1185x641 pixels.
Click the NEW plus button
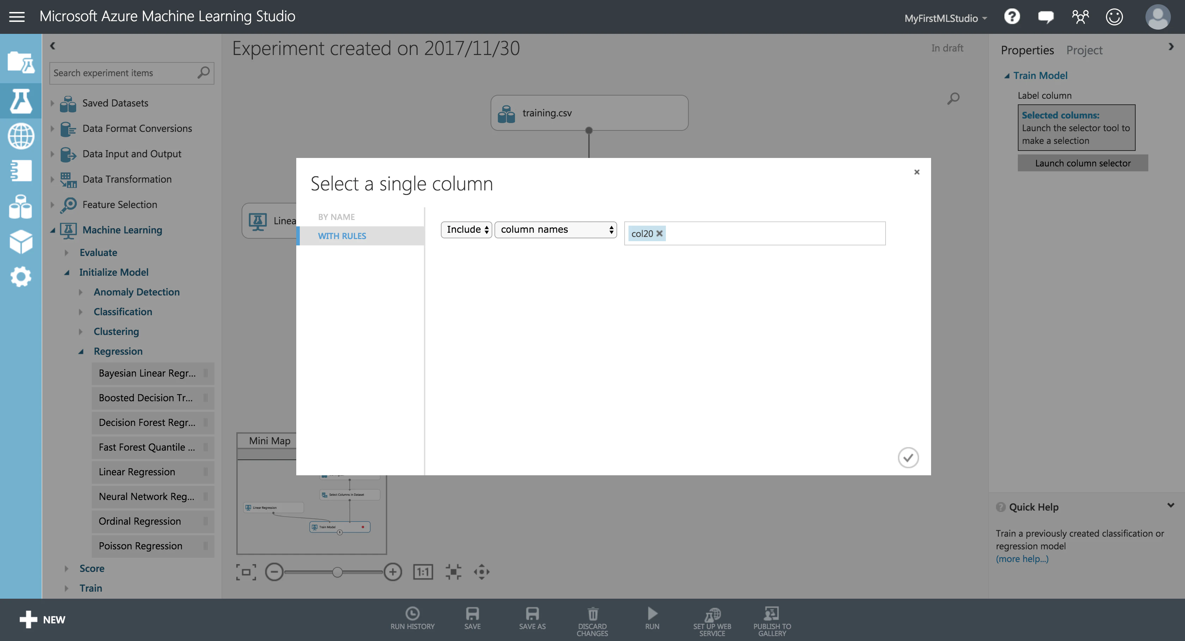(42, 619)
